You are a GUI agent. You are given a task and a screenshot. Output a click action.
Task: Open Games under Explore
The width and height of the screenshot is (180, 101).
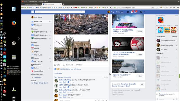click(x=37, y=58)
